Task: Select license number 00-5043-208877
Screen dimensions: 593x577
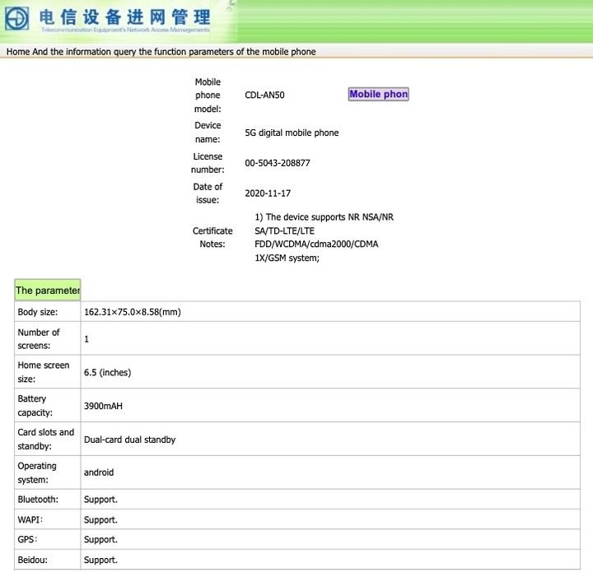Action: [x=278, y=163]
